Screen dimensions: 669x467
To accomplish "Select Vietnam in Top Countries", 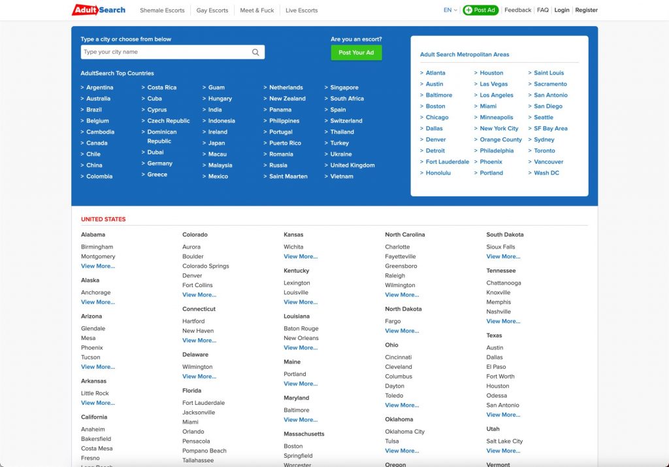I will 342,176.
